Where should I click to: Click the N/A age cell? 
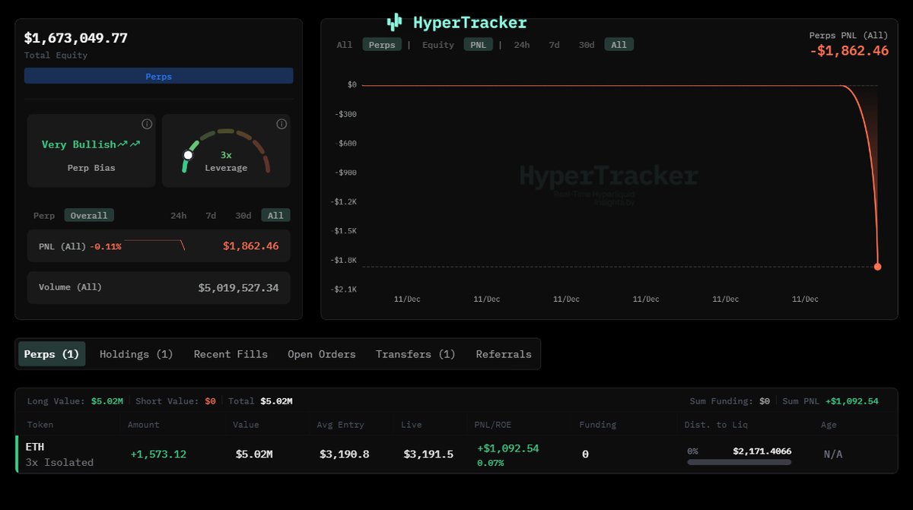click(x=833, y=455)
